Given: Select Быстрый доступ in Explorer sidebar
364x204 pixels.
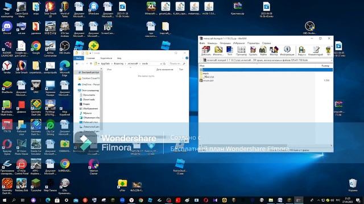Looking at the screenshot, I should coord(89,73).
